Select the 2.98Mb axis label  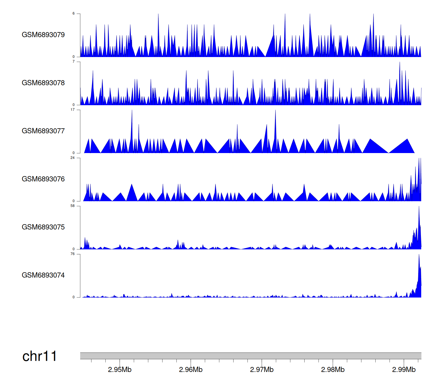click(333, 370)
